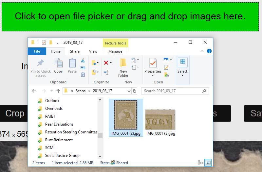Switch to the Manage ribbon tab
Viewport: 262px width, 172px height.
(x=115, y=51)
